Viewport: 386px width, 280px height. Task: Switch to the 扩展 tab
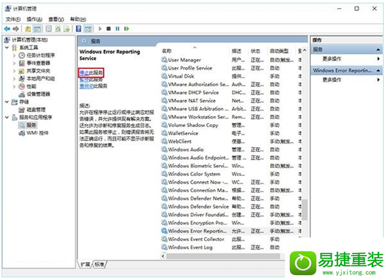[85, 264]
